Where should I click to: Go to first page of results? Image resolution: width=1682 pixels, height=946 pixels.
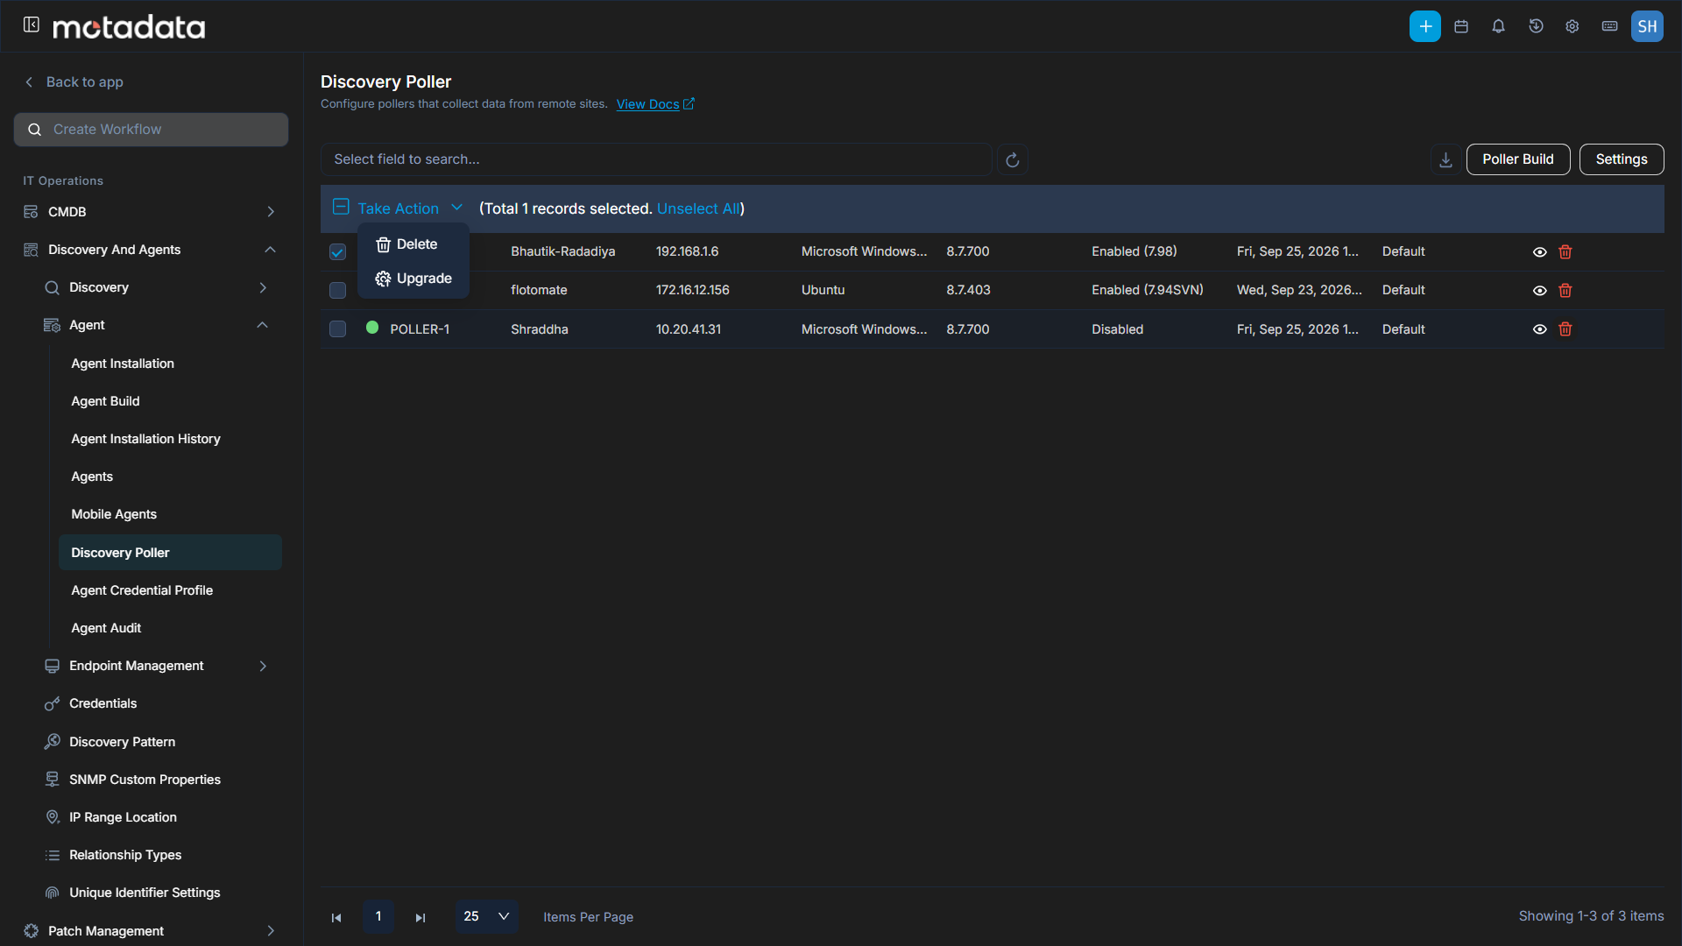click(336, 917)
